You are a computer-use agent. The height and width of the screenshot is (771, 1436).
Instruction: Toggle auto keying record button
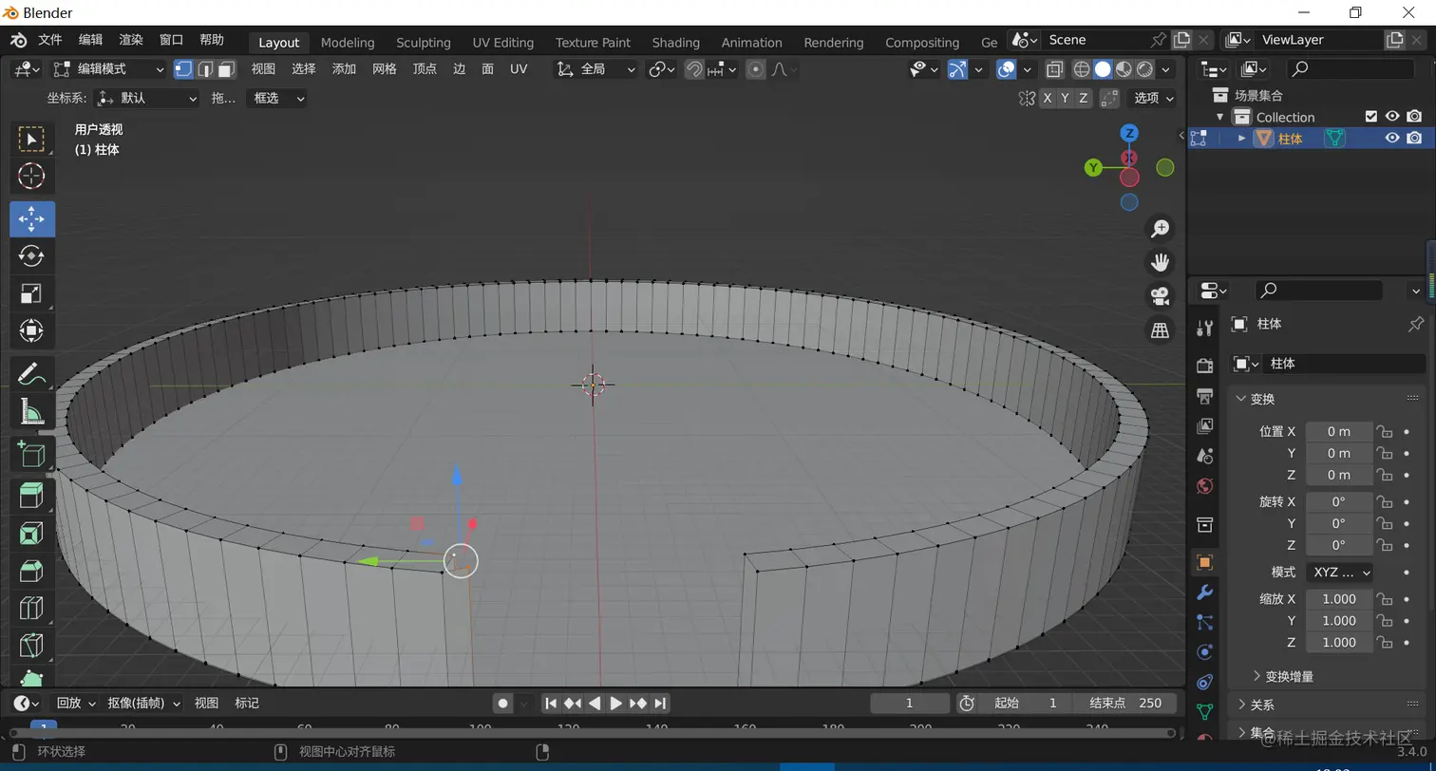tap(502, 703)
